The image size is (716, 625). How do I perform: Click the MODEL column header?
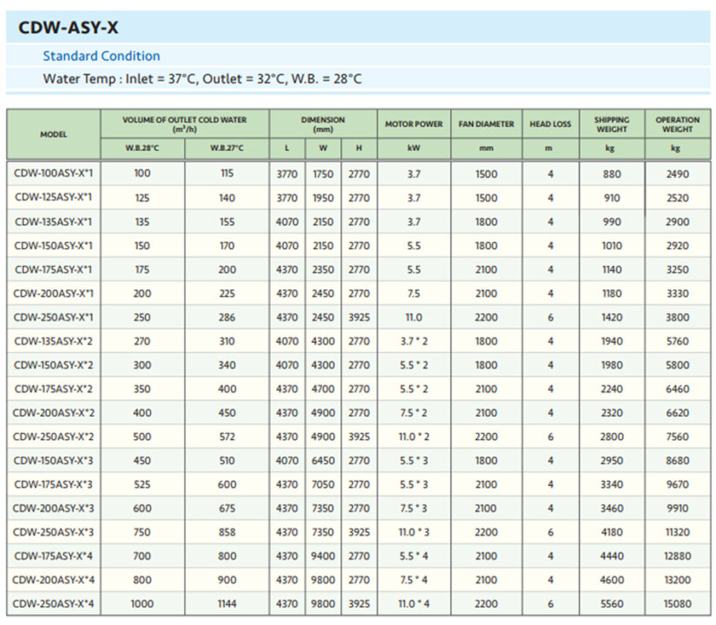(x=53, y=135)
